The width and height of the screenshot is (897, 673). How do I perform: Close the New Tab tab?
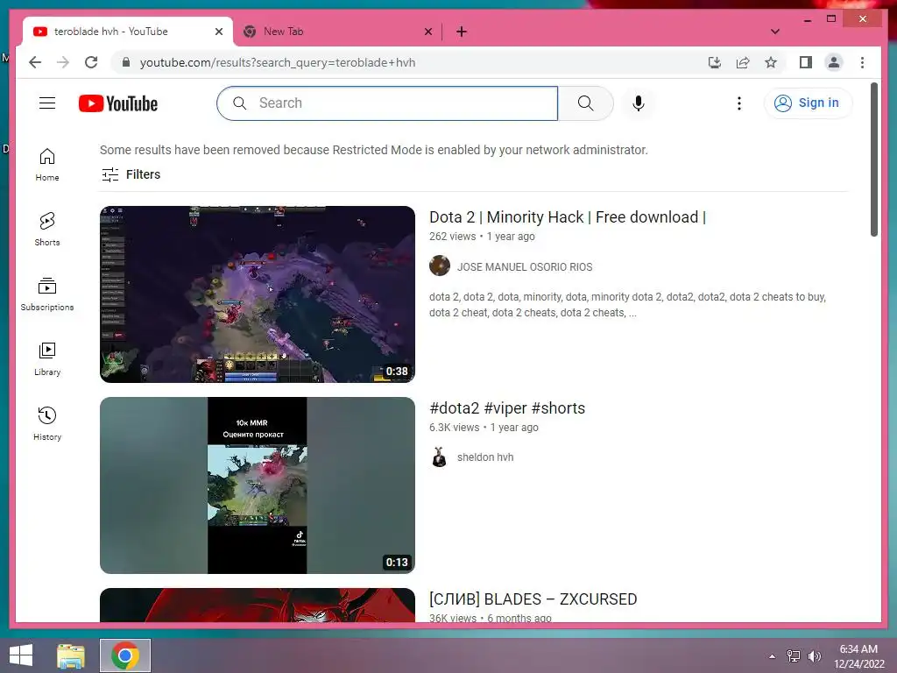(427, 32)
